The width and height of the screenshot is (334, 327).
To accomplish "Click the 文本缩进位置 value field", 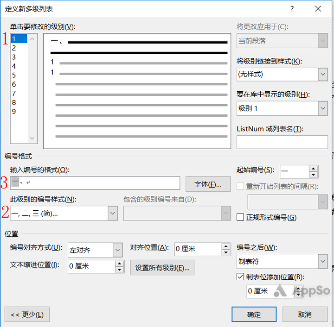I will pos(91,266).
